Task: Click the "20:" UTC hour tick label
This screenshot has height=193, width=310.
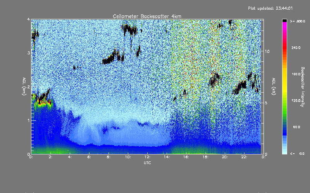Action: [x=225, y=157]
